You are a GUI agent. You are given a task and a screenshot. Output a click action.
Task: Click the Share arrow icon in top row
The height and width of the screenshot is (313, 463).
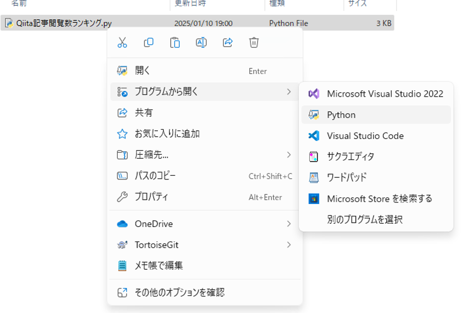tap(227, 42)
